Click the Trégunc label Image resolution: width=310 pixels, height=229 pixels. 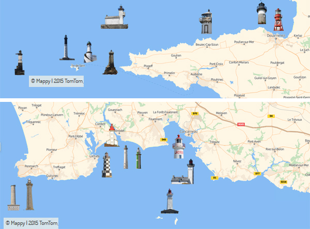click(x=214, y=142)
